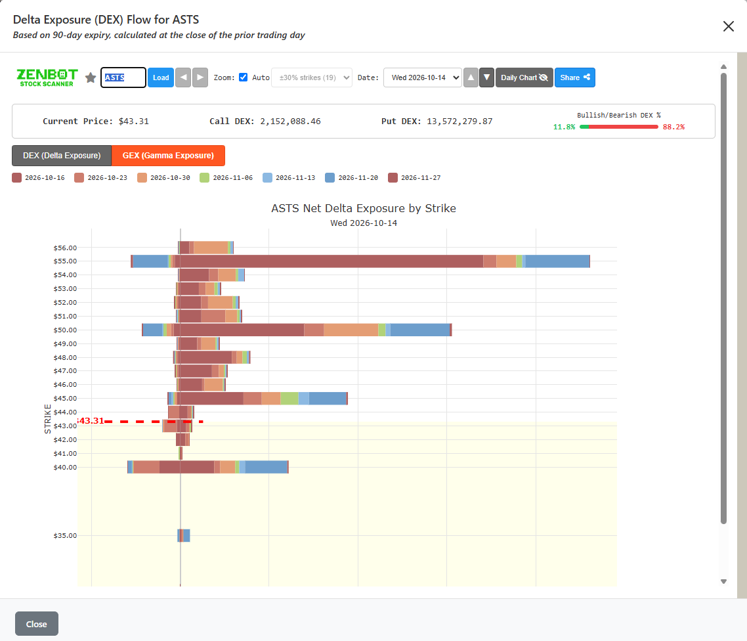The image size is (747, 641).
Task: Click the $52.00 strike bar
Action: 207,303
